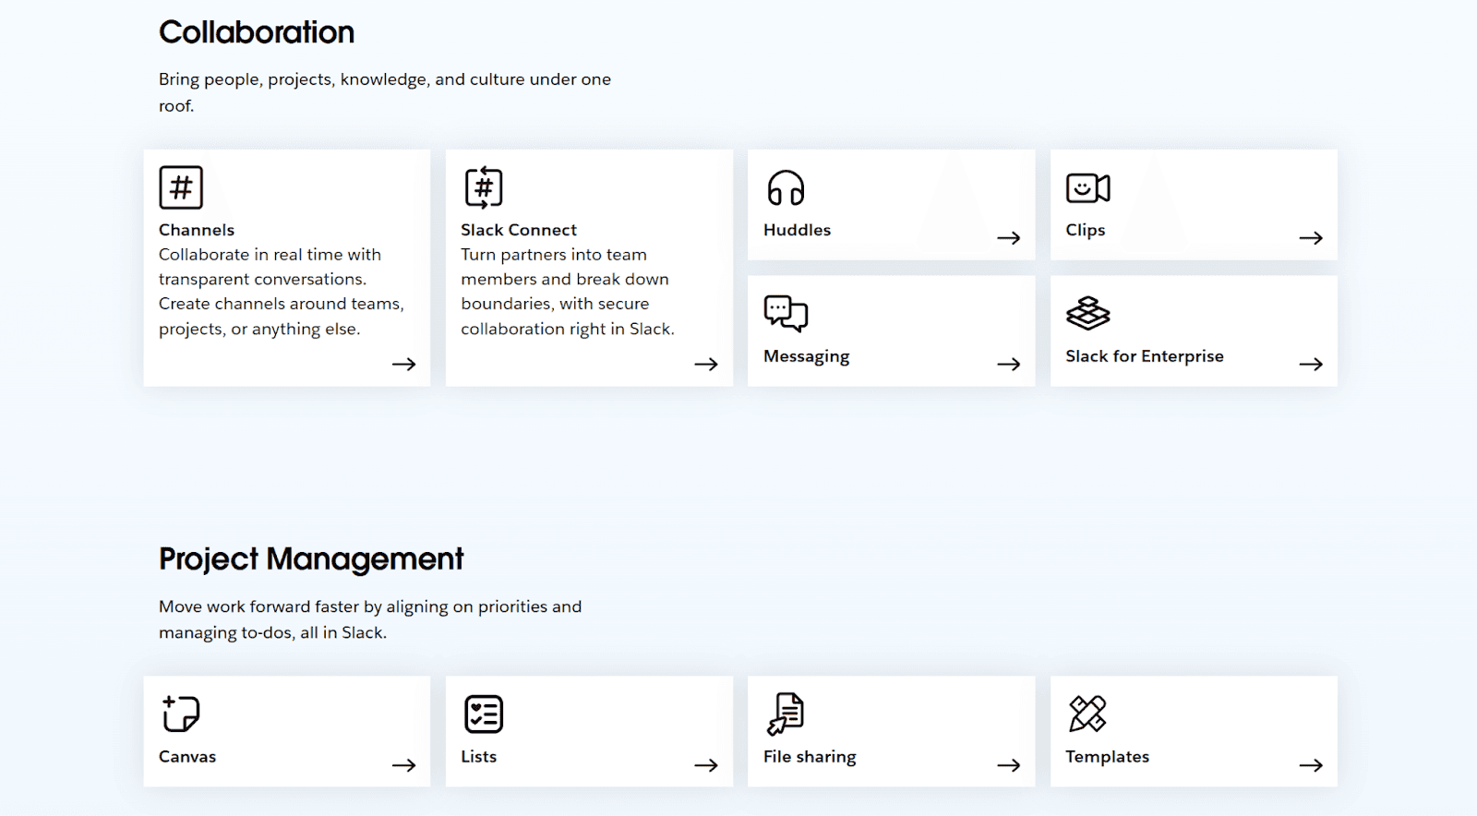
Task: Click the Messaging chat bubbles icon
Action: 786,314
